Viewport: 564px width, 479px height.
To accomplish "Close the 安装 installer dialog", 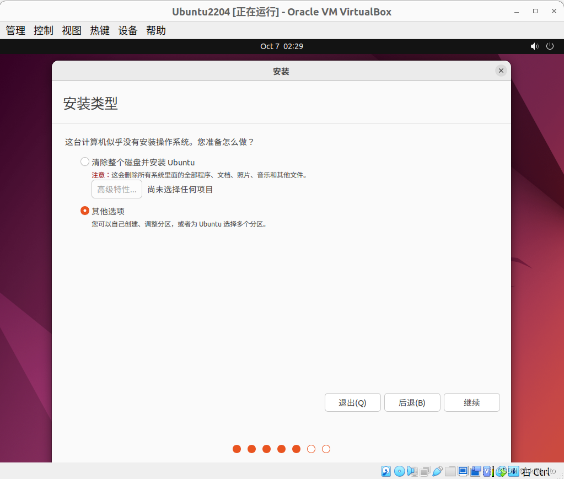I will click(x=501, y=71).
